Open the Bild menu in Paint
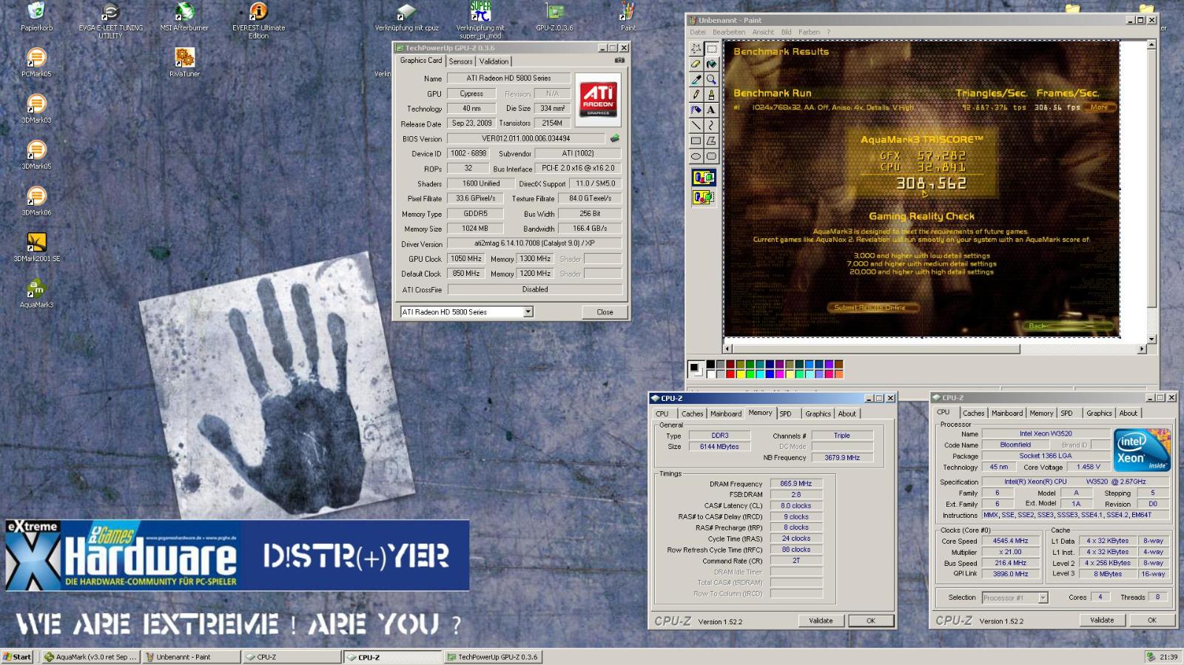The image size is (1184, 665). coord(786,32)
